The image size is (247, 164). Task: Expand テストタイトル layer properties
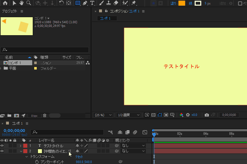(x=20, y=146)
